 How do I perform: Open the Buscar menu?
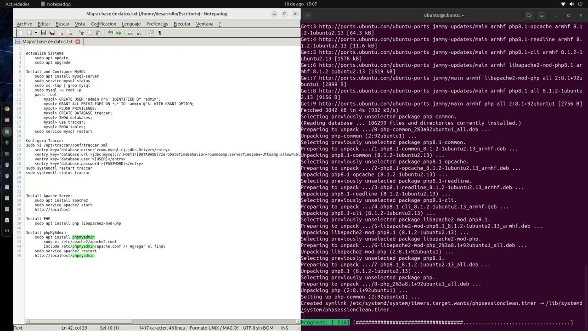tap(62, 24)
